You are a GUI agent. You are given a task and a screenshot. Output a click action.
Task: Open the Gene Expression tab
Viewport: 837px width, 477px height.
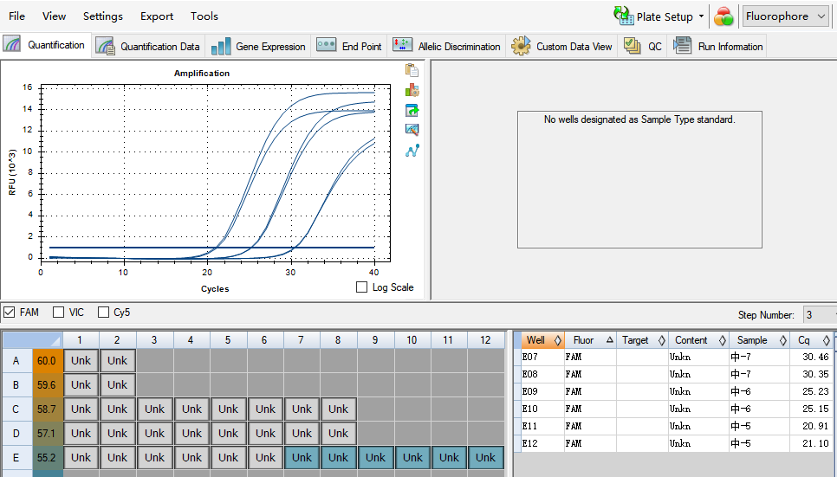[258, 47]
